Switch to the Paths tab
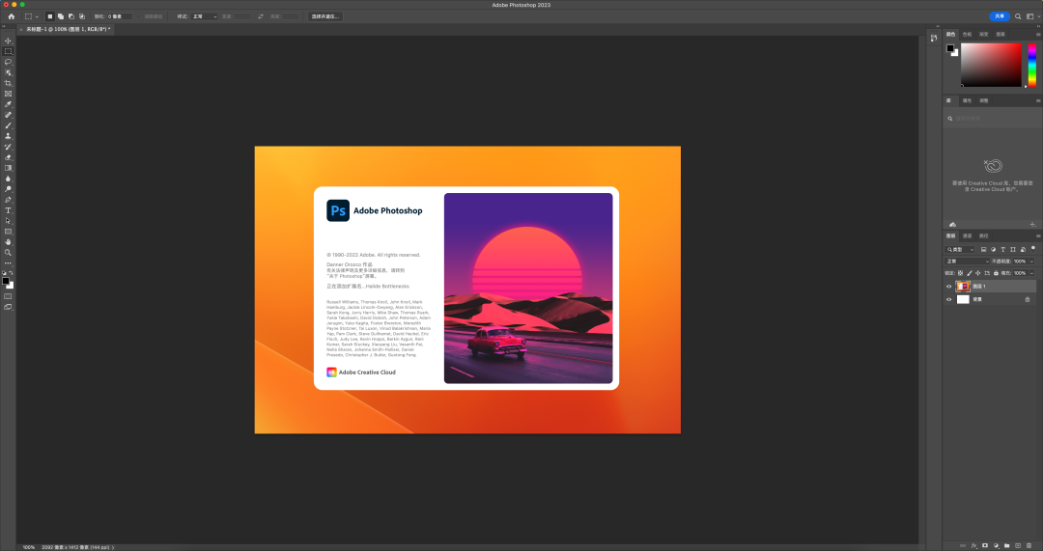The height and width of the screenshot is (551, 1043). pyautogui.click(x=984, y=236)
